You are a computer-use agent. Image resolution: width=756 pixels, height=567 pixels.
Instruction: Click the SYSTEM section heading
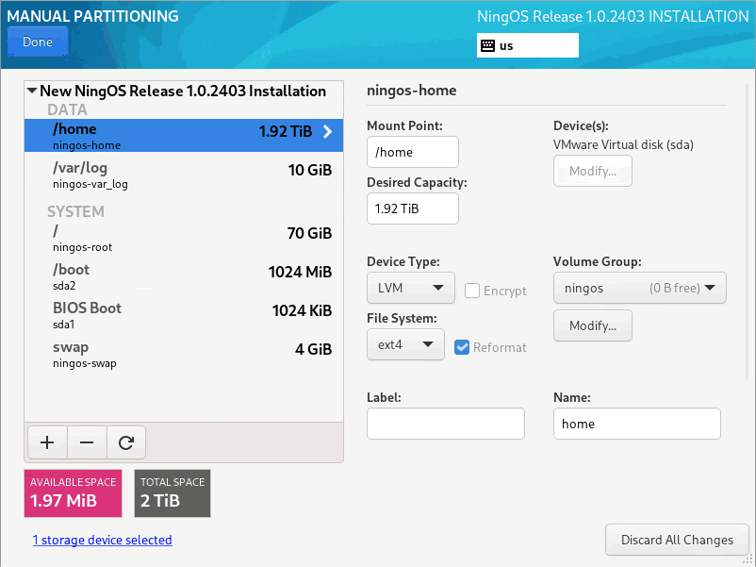point(75,211)
